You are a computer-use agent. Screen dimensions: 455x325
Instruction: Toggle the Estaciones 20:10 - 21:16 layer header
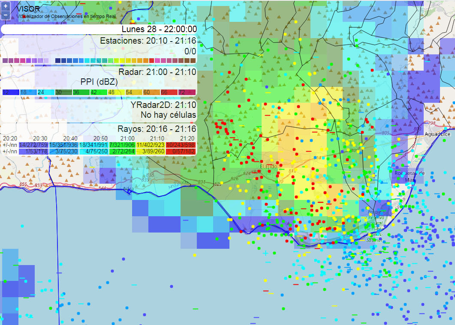click(148, 41)
